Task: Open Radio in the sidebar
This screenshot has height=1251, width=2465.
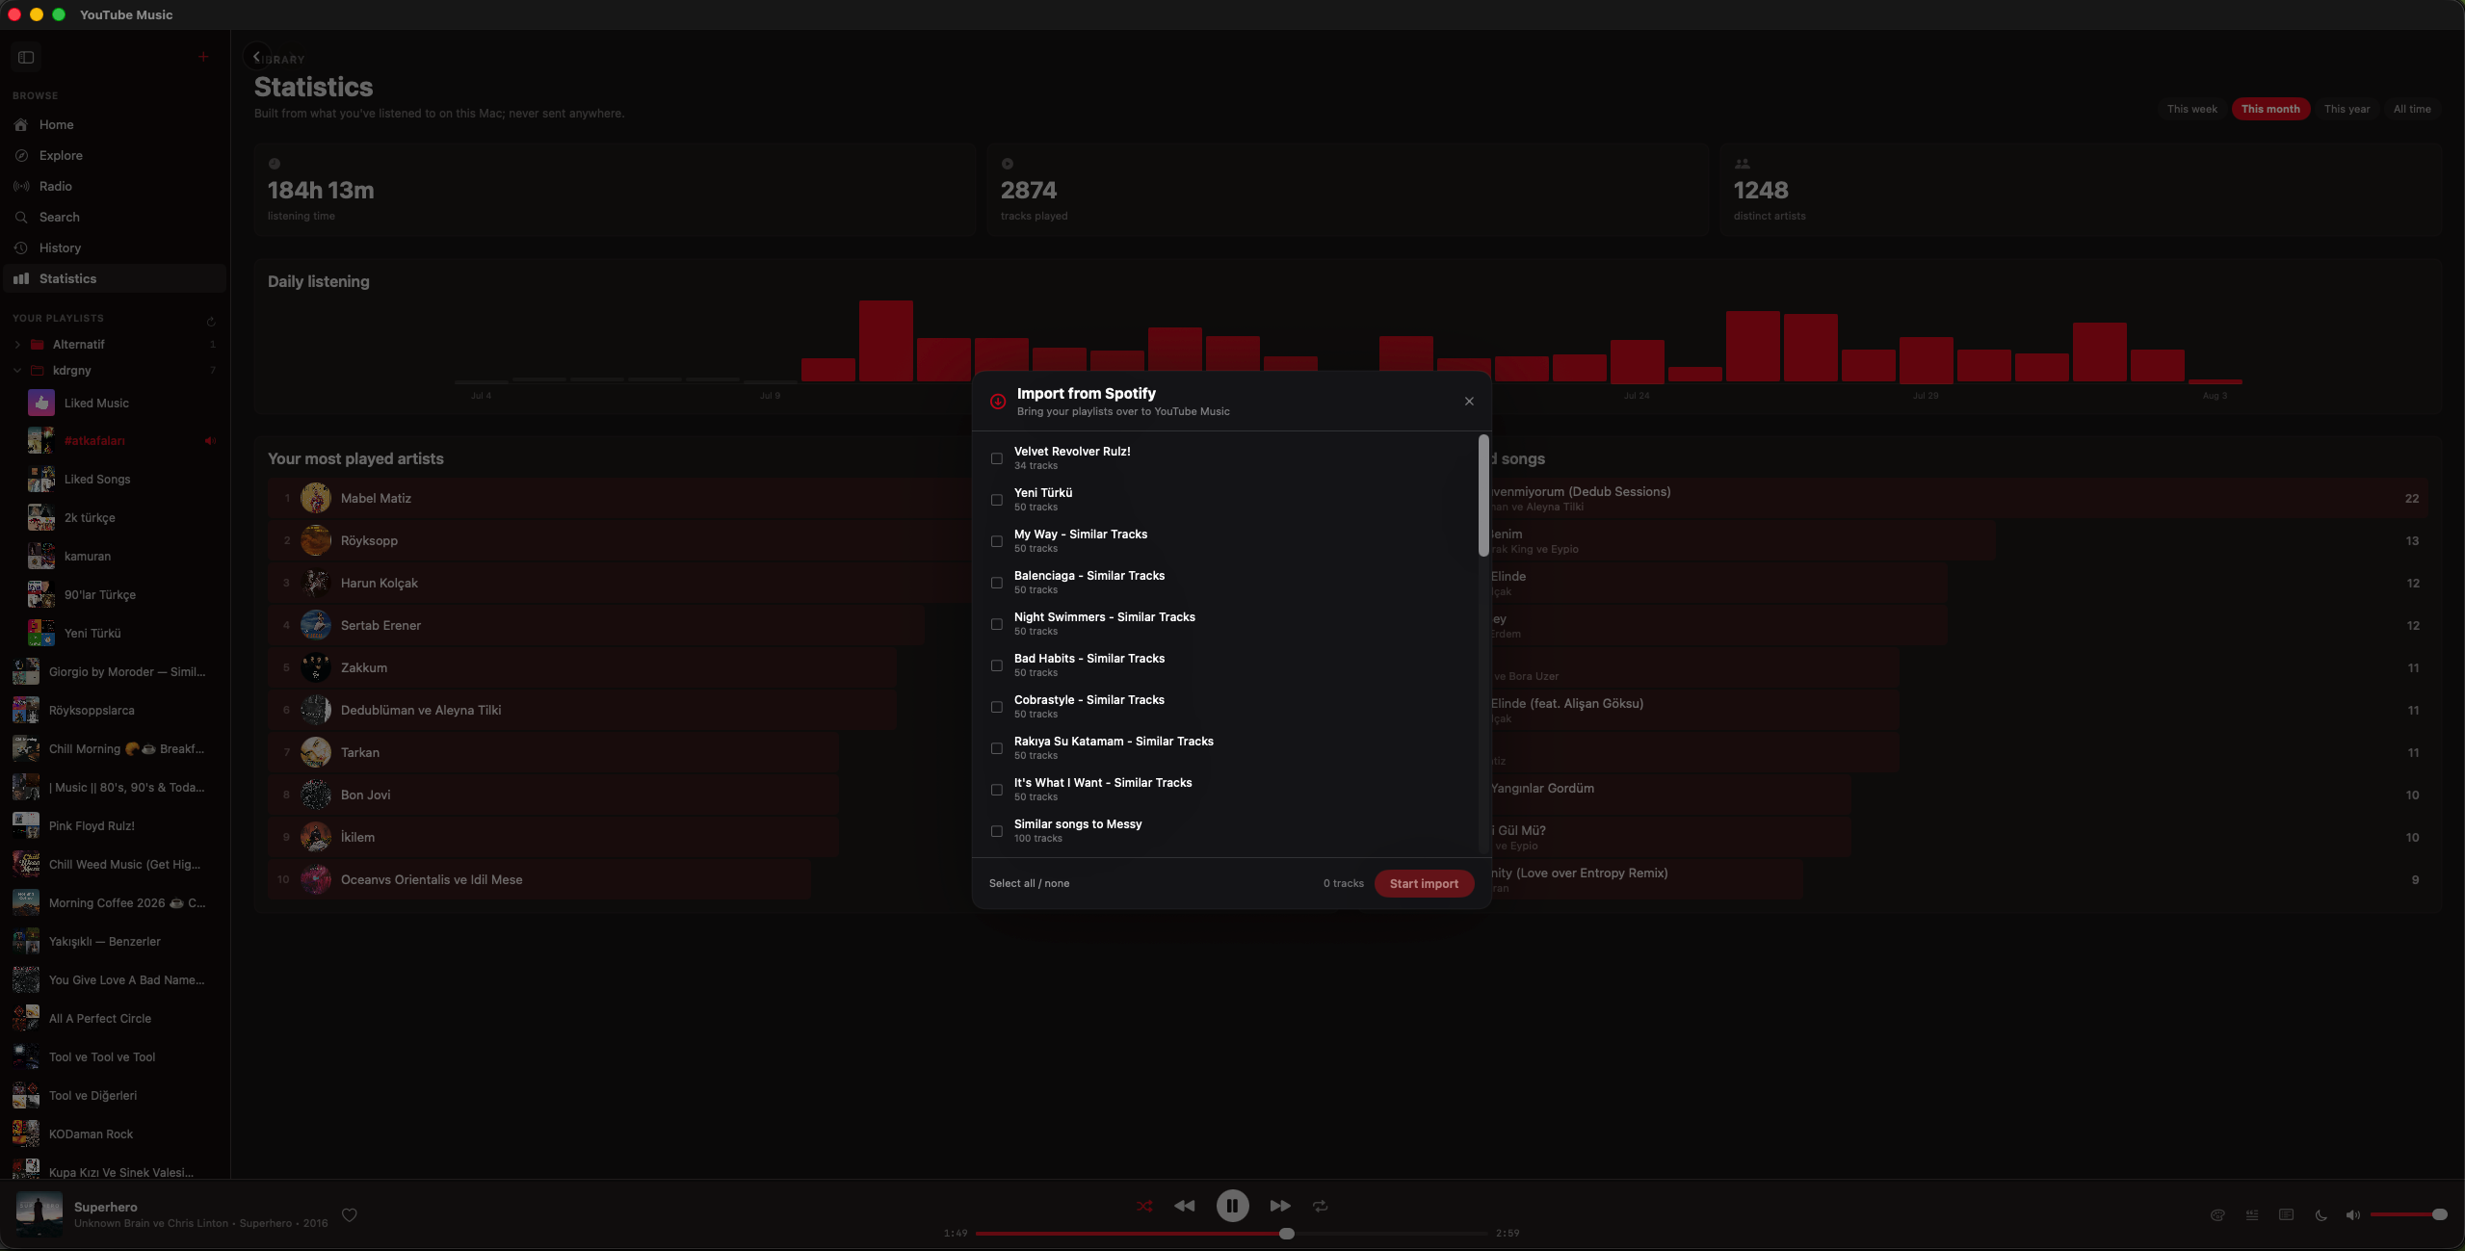Action: (115, 186)
